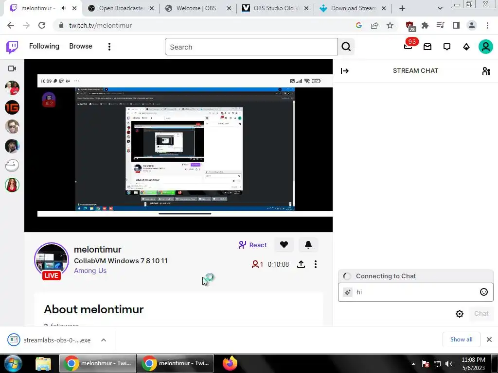Open the volume speaker tray icon
Viewport: 498px width, 373px height.
[x=449, y=364]
